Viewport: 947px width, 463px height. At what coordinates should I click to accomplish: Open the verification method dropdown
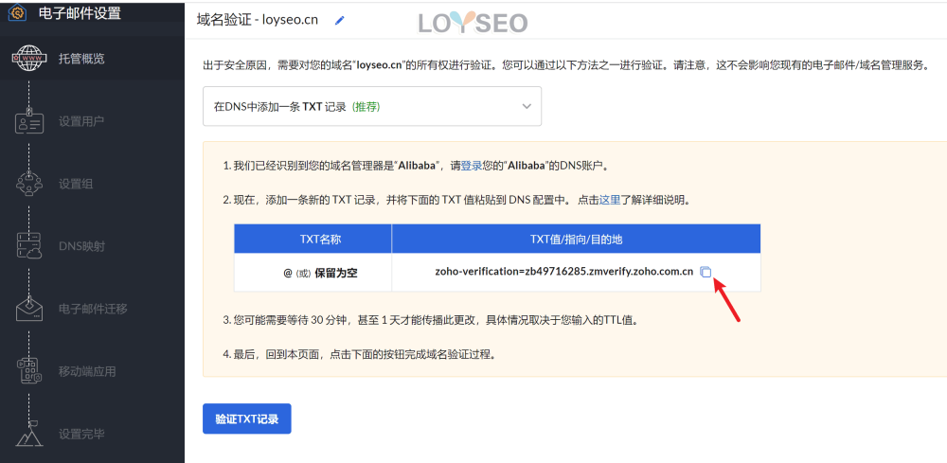(372, 106)
